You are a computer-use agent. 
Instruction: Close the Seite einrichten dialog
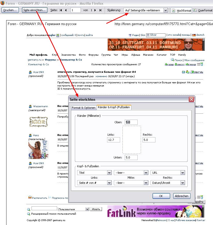(191, 99)
